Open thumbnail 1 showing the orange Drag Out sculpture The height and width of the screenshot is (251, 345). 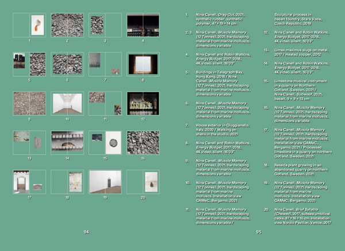tap(37, 25)
